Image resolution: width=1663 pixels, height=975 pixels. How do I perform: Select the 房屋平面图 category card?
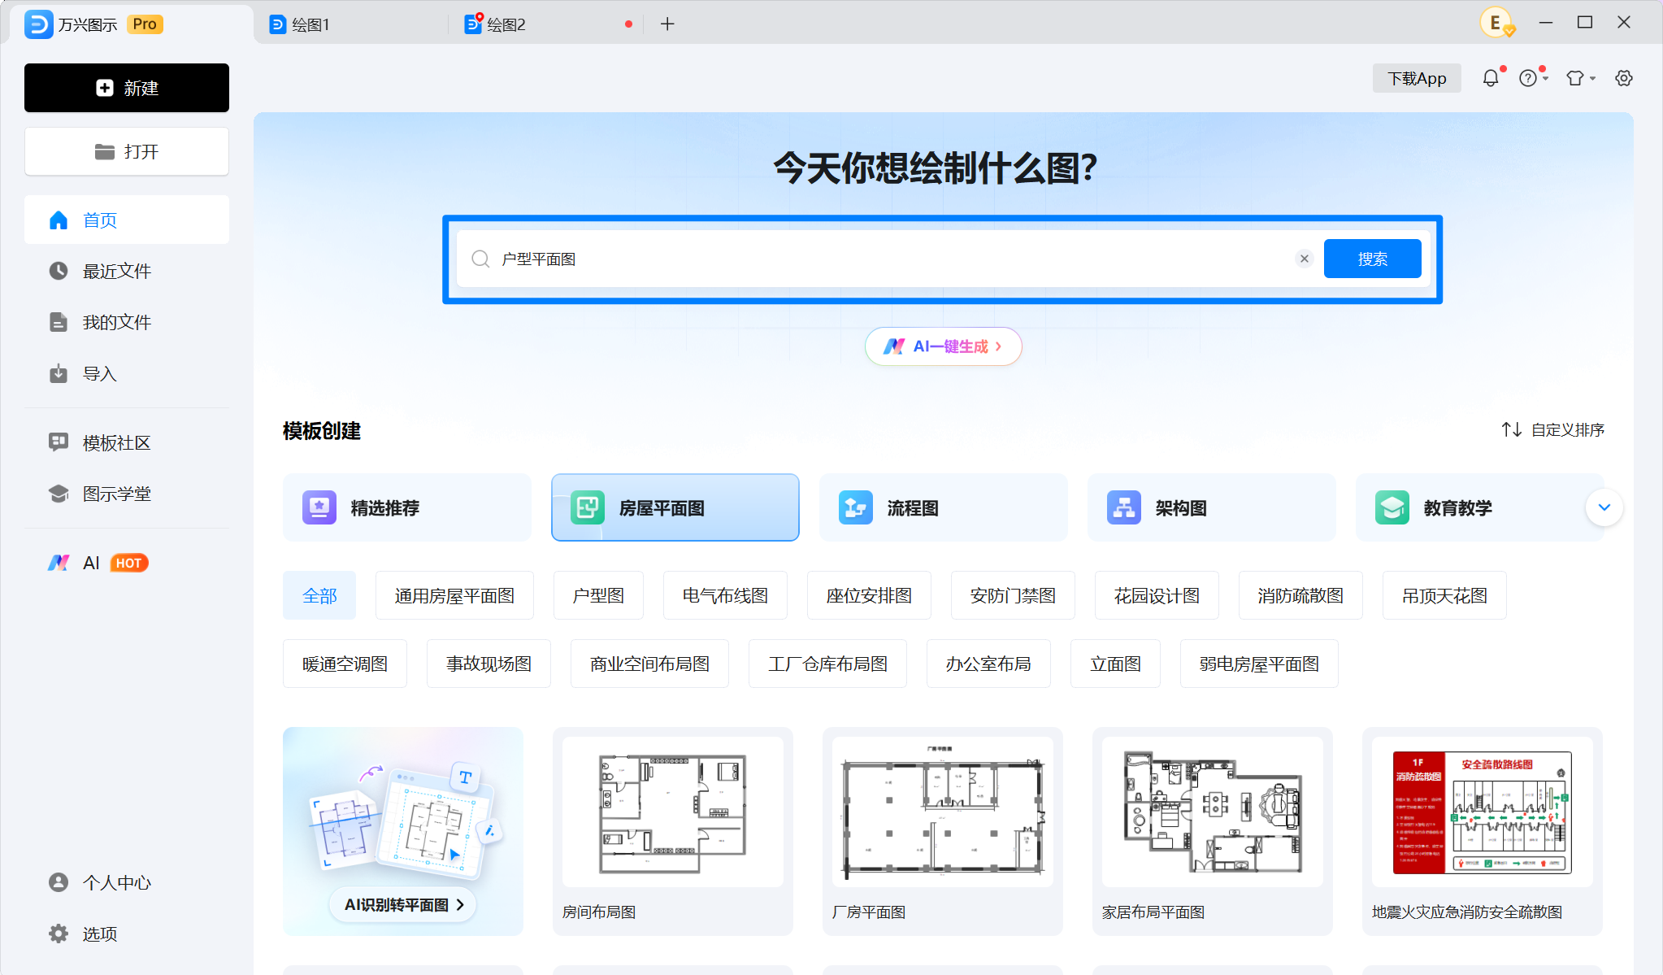675,507
